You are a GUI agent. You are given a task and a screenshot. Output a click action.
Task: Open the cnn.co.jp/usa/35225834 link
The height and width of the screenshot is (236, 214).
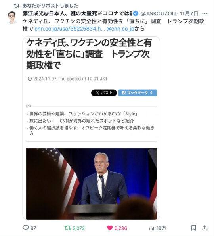click(70, 29)
